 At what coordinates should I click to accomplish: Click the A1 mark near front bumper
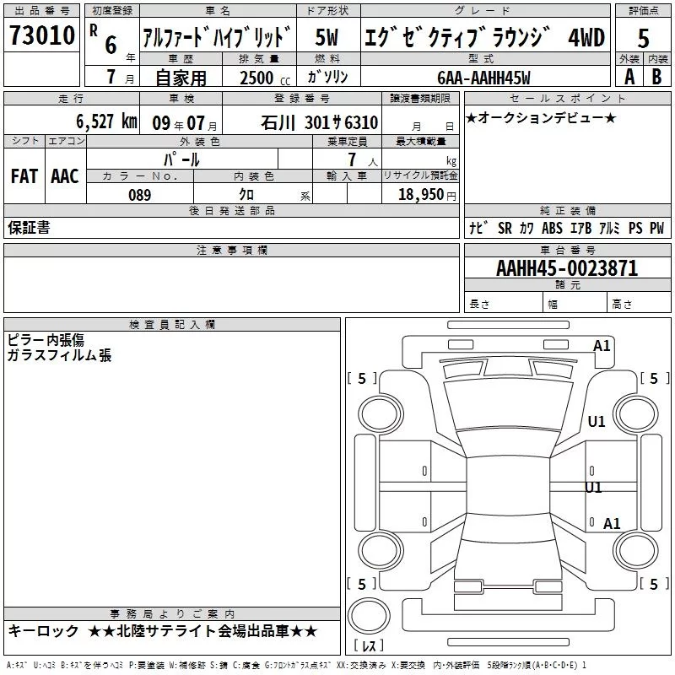click(602, 346)
